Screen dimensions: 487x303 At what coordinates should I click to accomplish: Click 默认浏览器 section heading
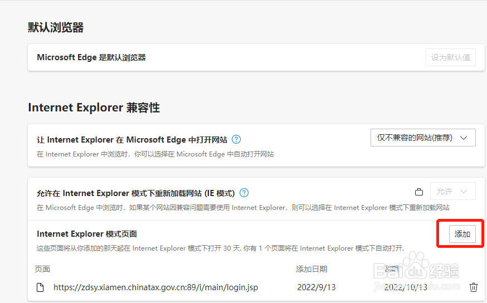point(56,27)
